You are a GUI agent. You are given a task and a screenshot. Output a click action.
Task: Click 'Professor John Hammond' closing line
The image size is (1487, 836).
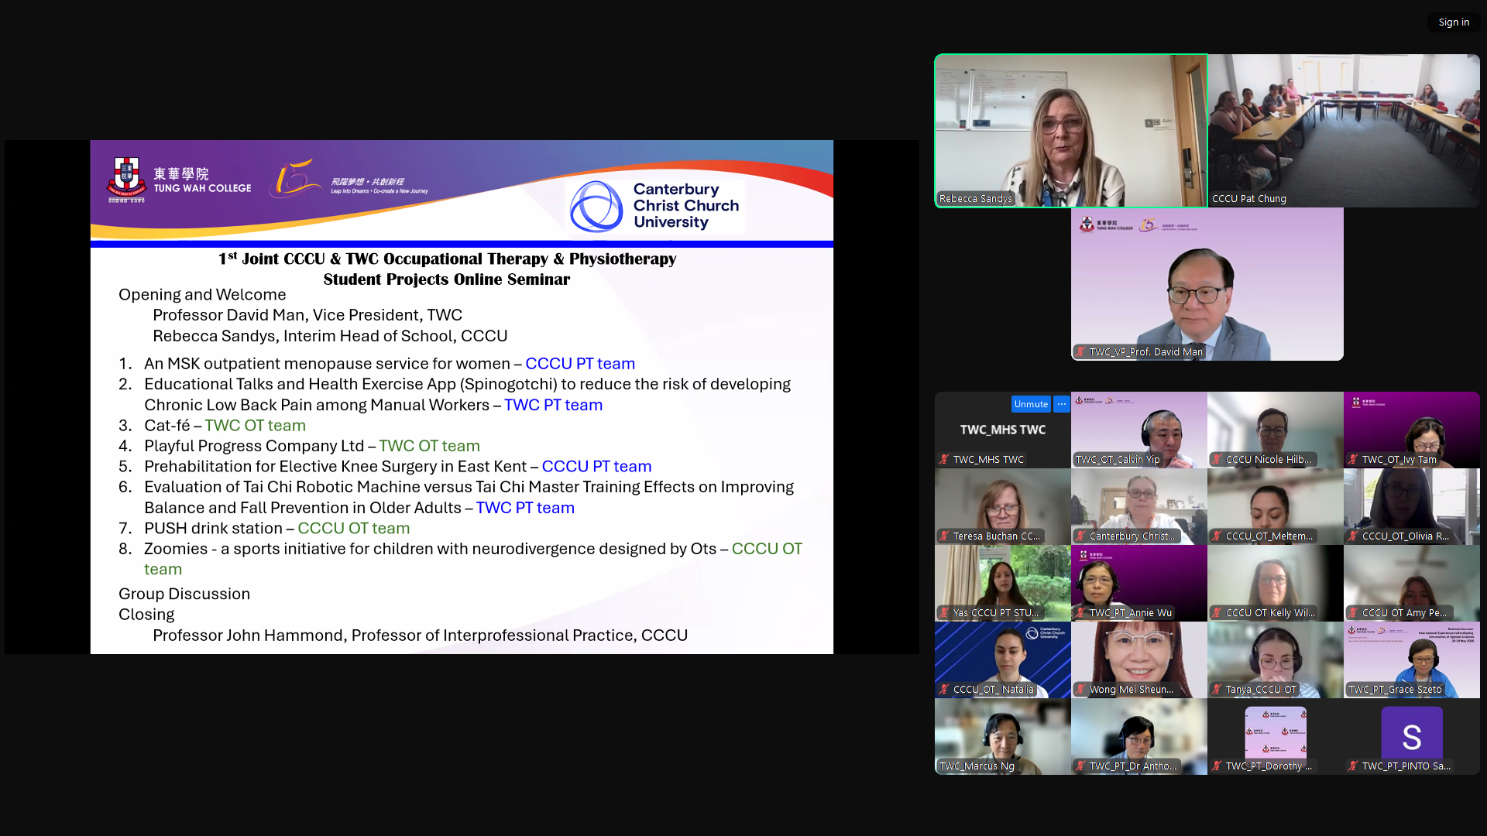pyautogui.click(x=420, y=636)
